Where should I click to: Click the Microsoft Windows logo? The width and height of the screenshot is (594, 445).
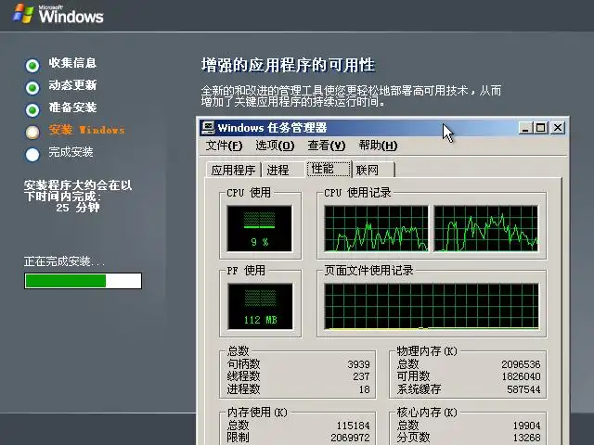(58, 15)
